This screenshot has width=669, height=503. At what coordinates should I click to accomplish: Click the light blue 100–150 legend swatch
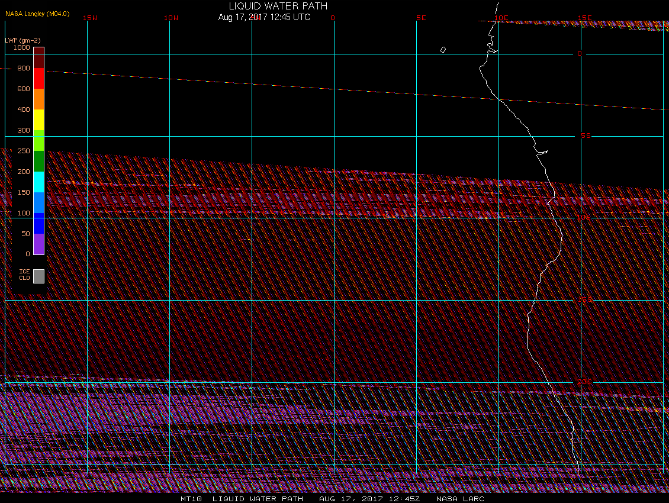39,202
